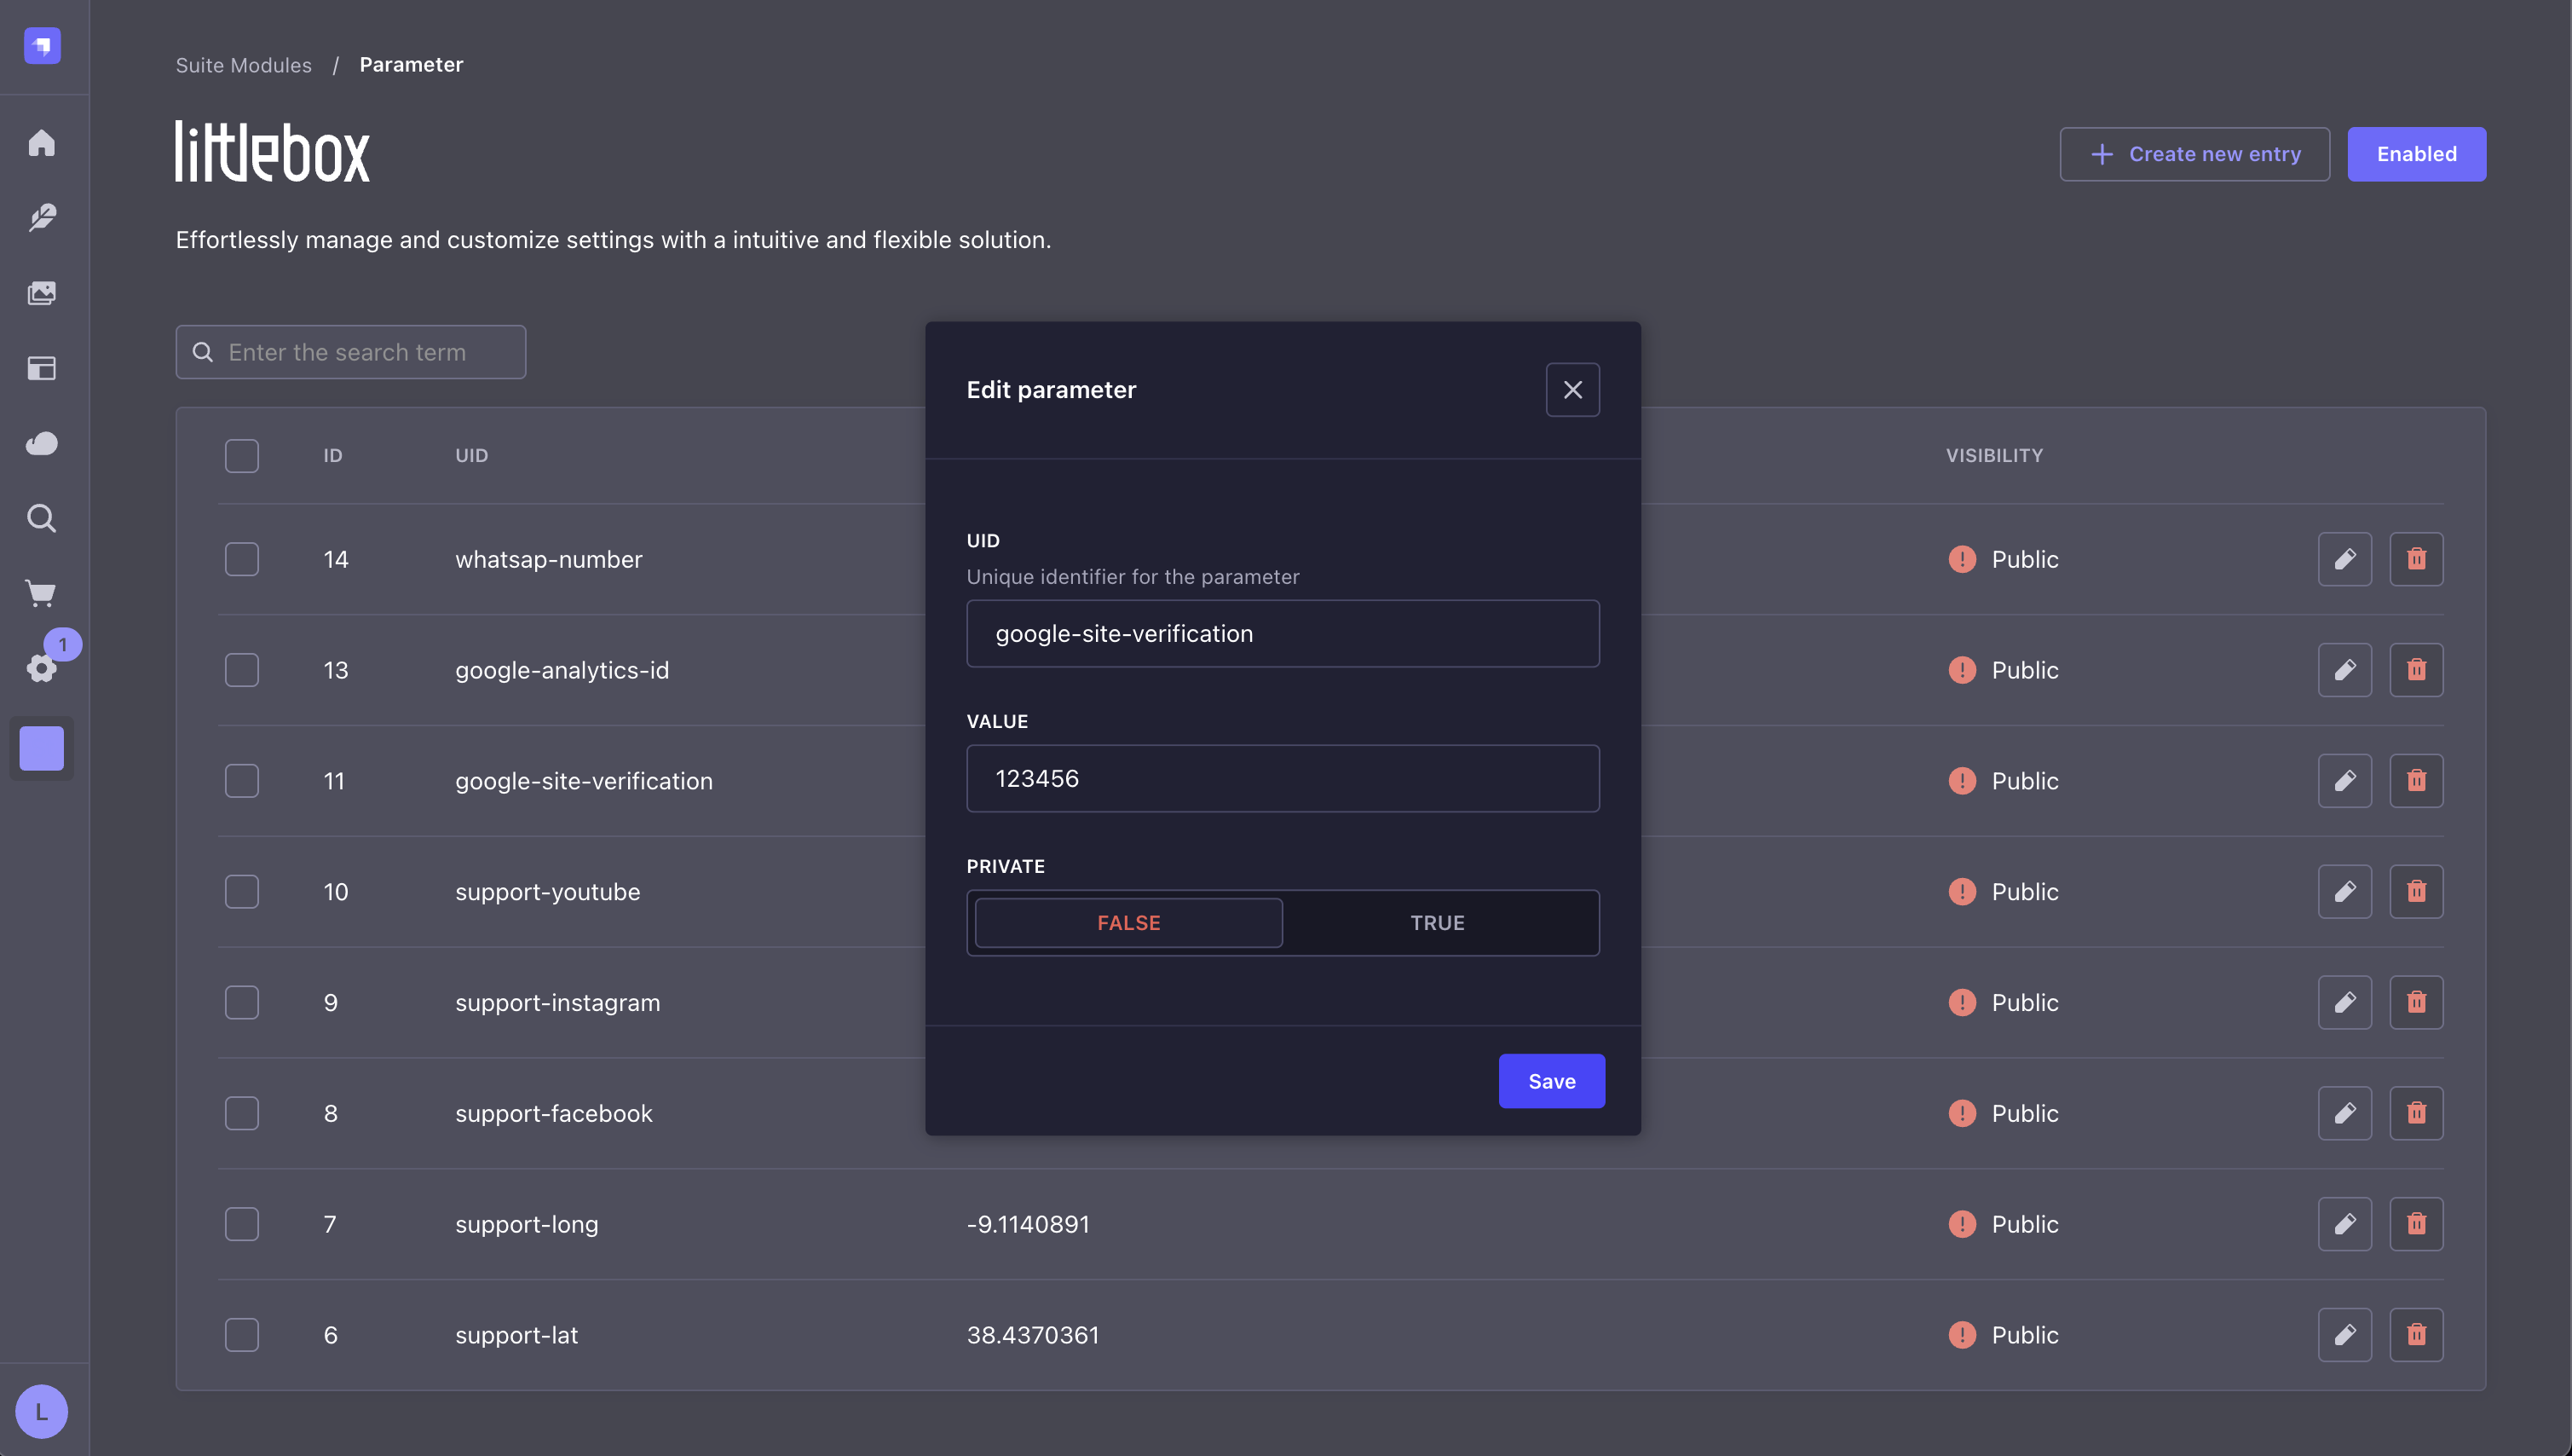Check the box for support-youtube row

242,892
